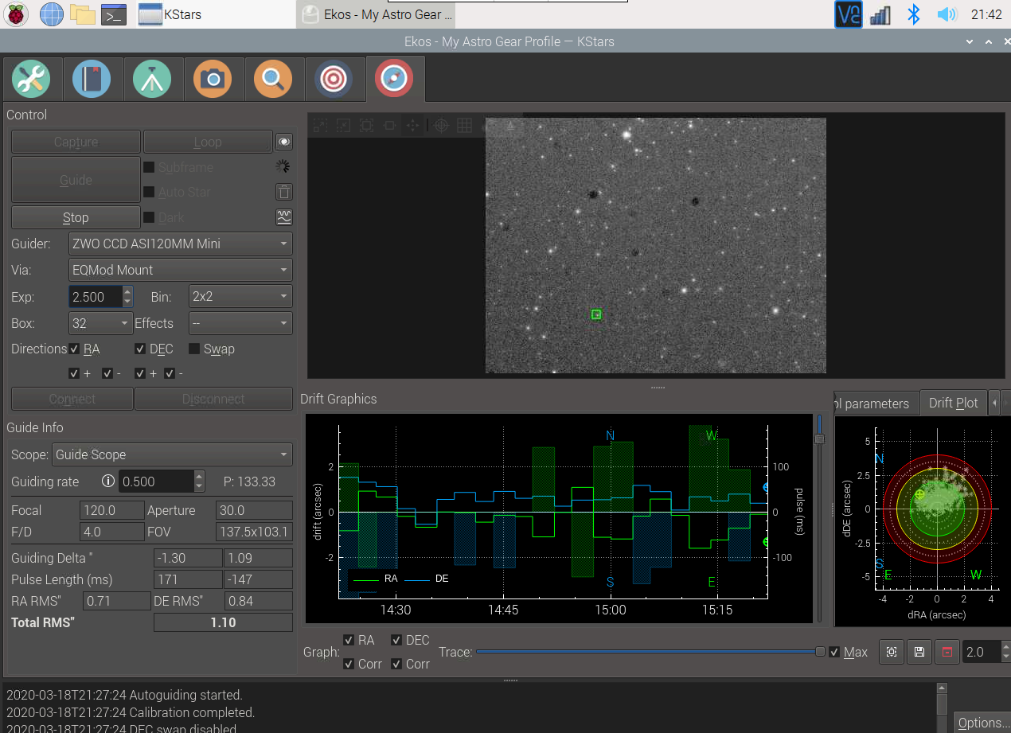Click zoom to fit icon on image toolbar

click(366, 125)
